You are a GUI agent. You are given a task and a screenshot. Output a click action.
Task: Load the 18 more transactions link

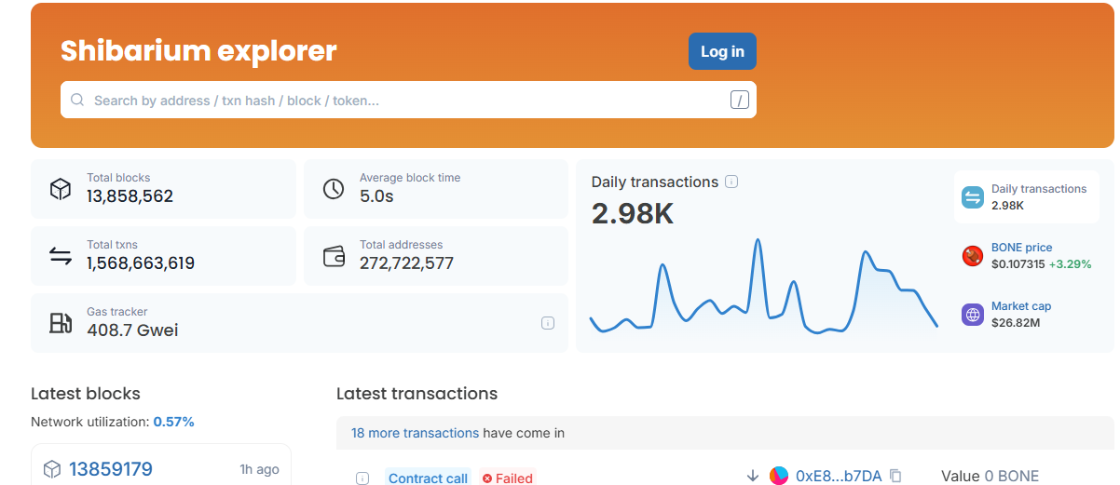click(x=415, y=433)
